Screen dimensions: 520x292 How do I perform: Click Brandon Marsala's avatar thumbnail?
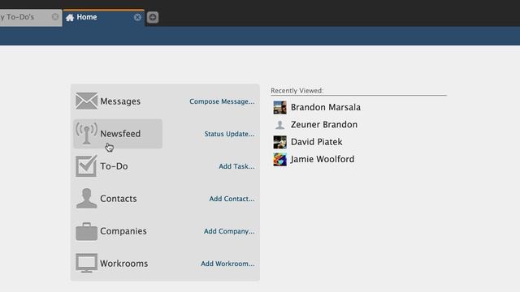(279, 108)
